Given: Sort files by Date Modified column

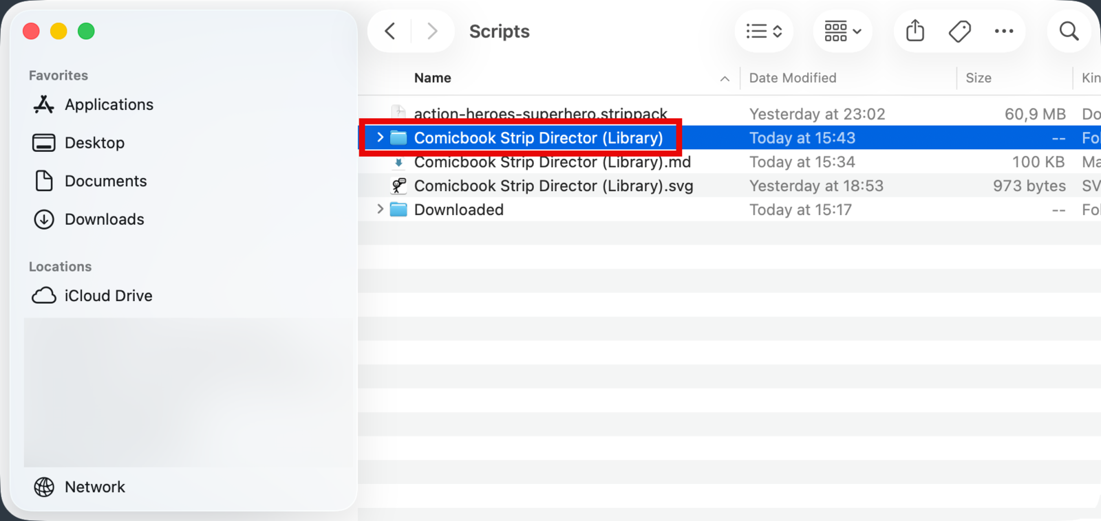Looking at the screenshot, I should coord(793,78).
